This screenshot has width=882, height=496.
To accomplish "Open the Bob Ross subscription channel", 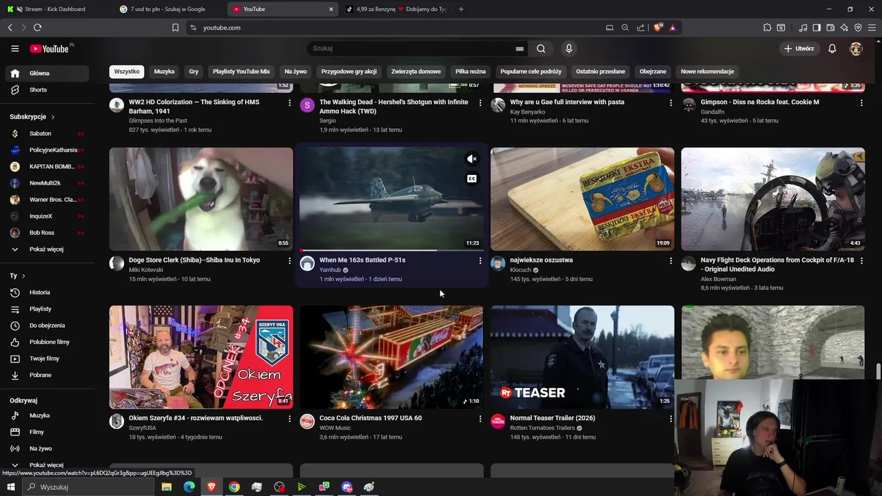I will pos(47,233).
